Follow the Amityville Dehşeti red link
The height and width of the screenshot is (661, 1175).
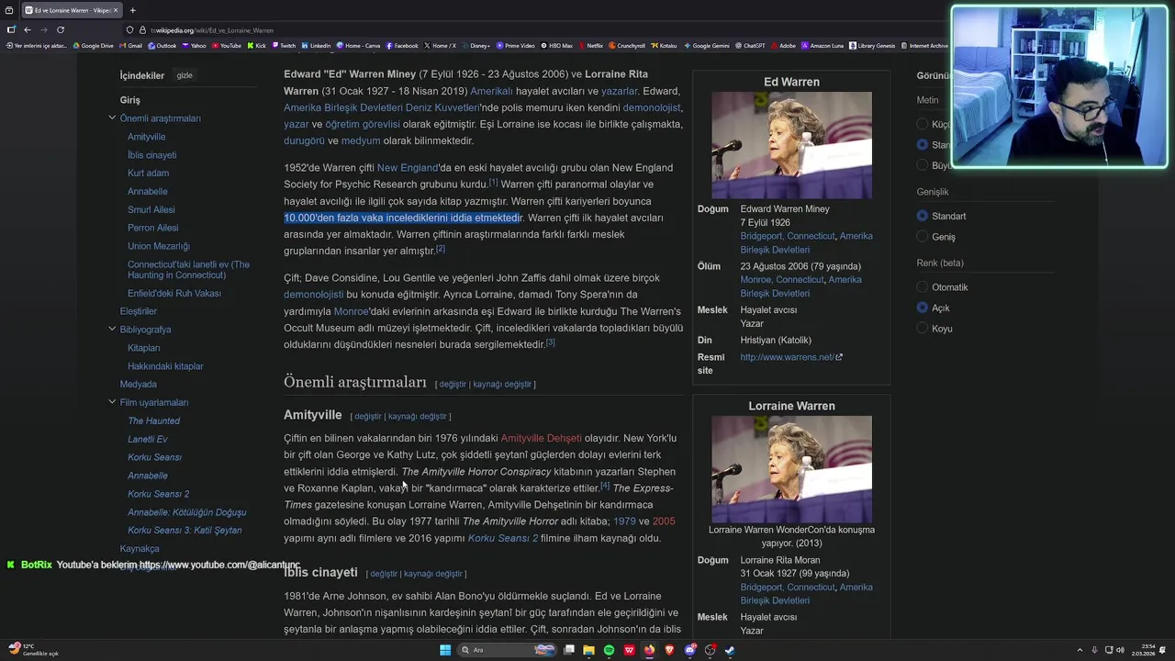(541, 438)
